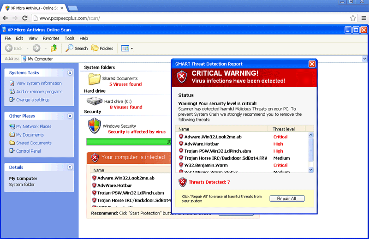Click the Hard drive (C:) icon
The image size is (369, 239).
(x=94, y=102)
